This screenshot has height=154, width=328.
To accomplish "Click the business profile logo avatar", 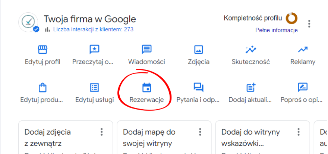I will [x=29, y=22].
